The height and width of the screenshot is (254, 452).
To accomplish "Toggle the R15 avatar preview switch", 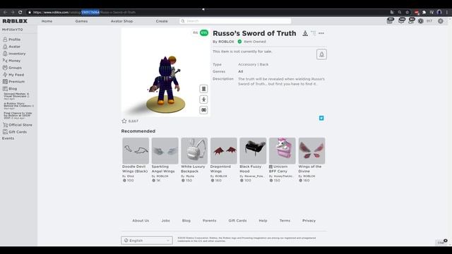I will 204,33.
